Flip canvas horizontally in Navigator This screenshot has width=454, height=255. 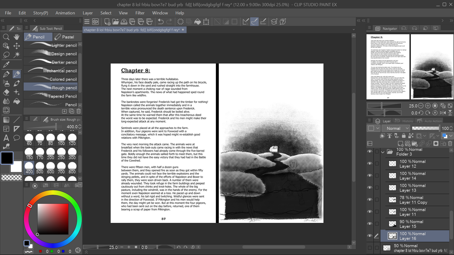(443, 113)
